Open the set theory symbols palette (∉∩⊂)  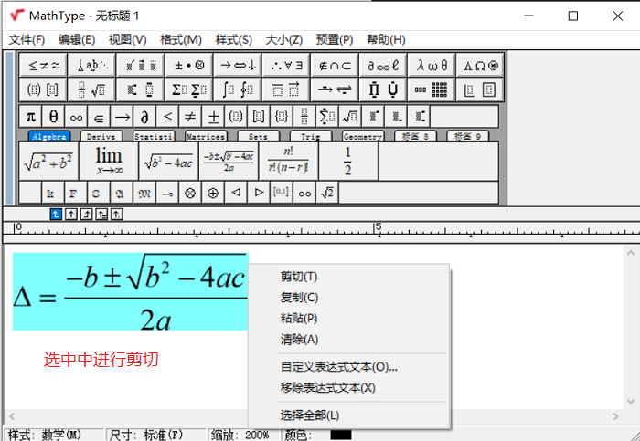coord(335,65)
